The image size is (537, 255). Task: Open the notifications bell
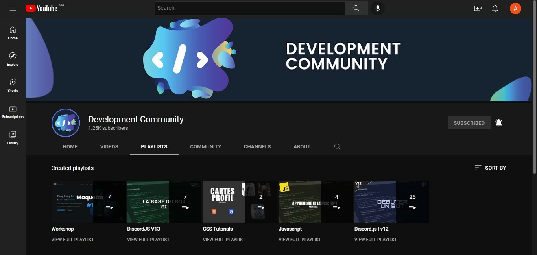[x=495, y=8]
